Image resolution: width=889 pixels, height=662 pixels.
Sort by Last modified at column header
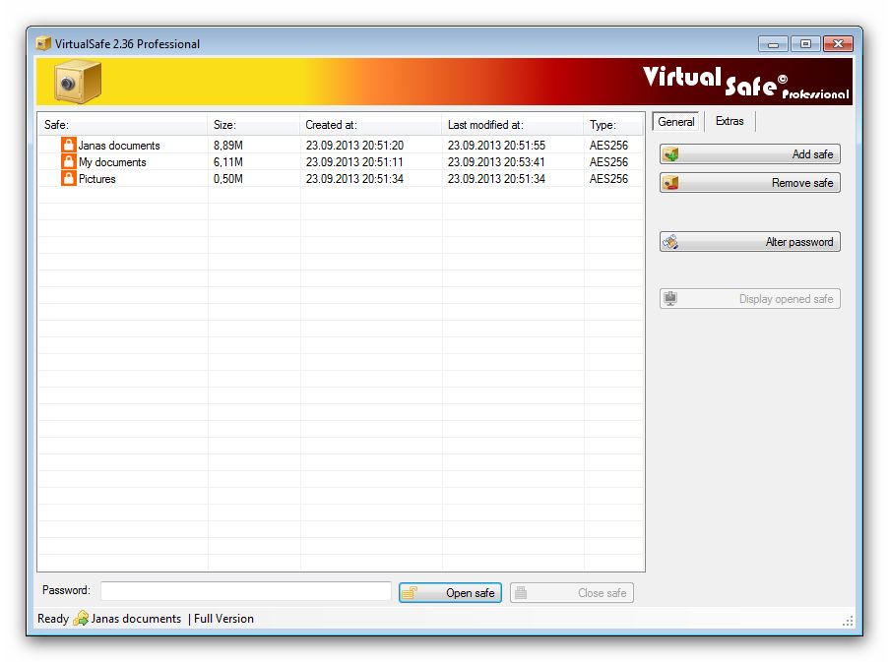pos(513,125)
